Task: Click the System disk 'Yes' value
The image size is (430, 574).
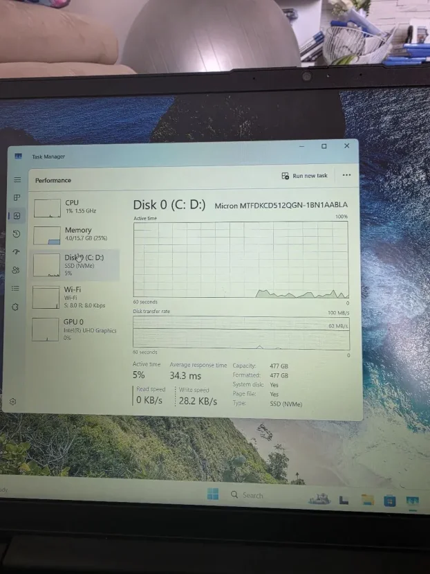Action: point(274,385)
